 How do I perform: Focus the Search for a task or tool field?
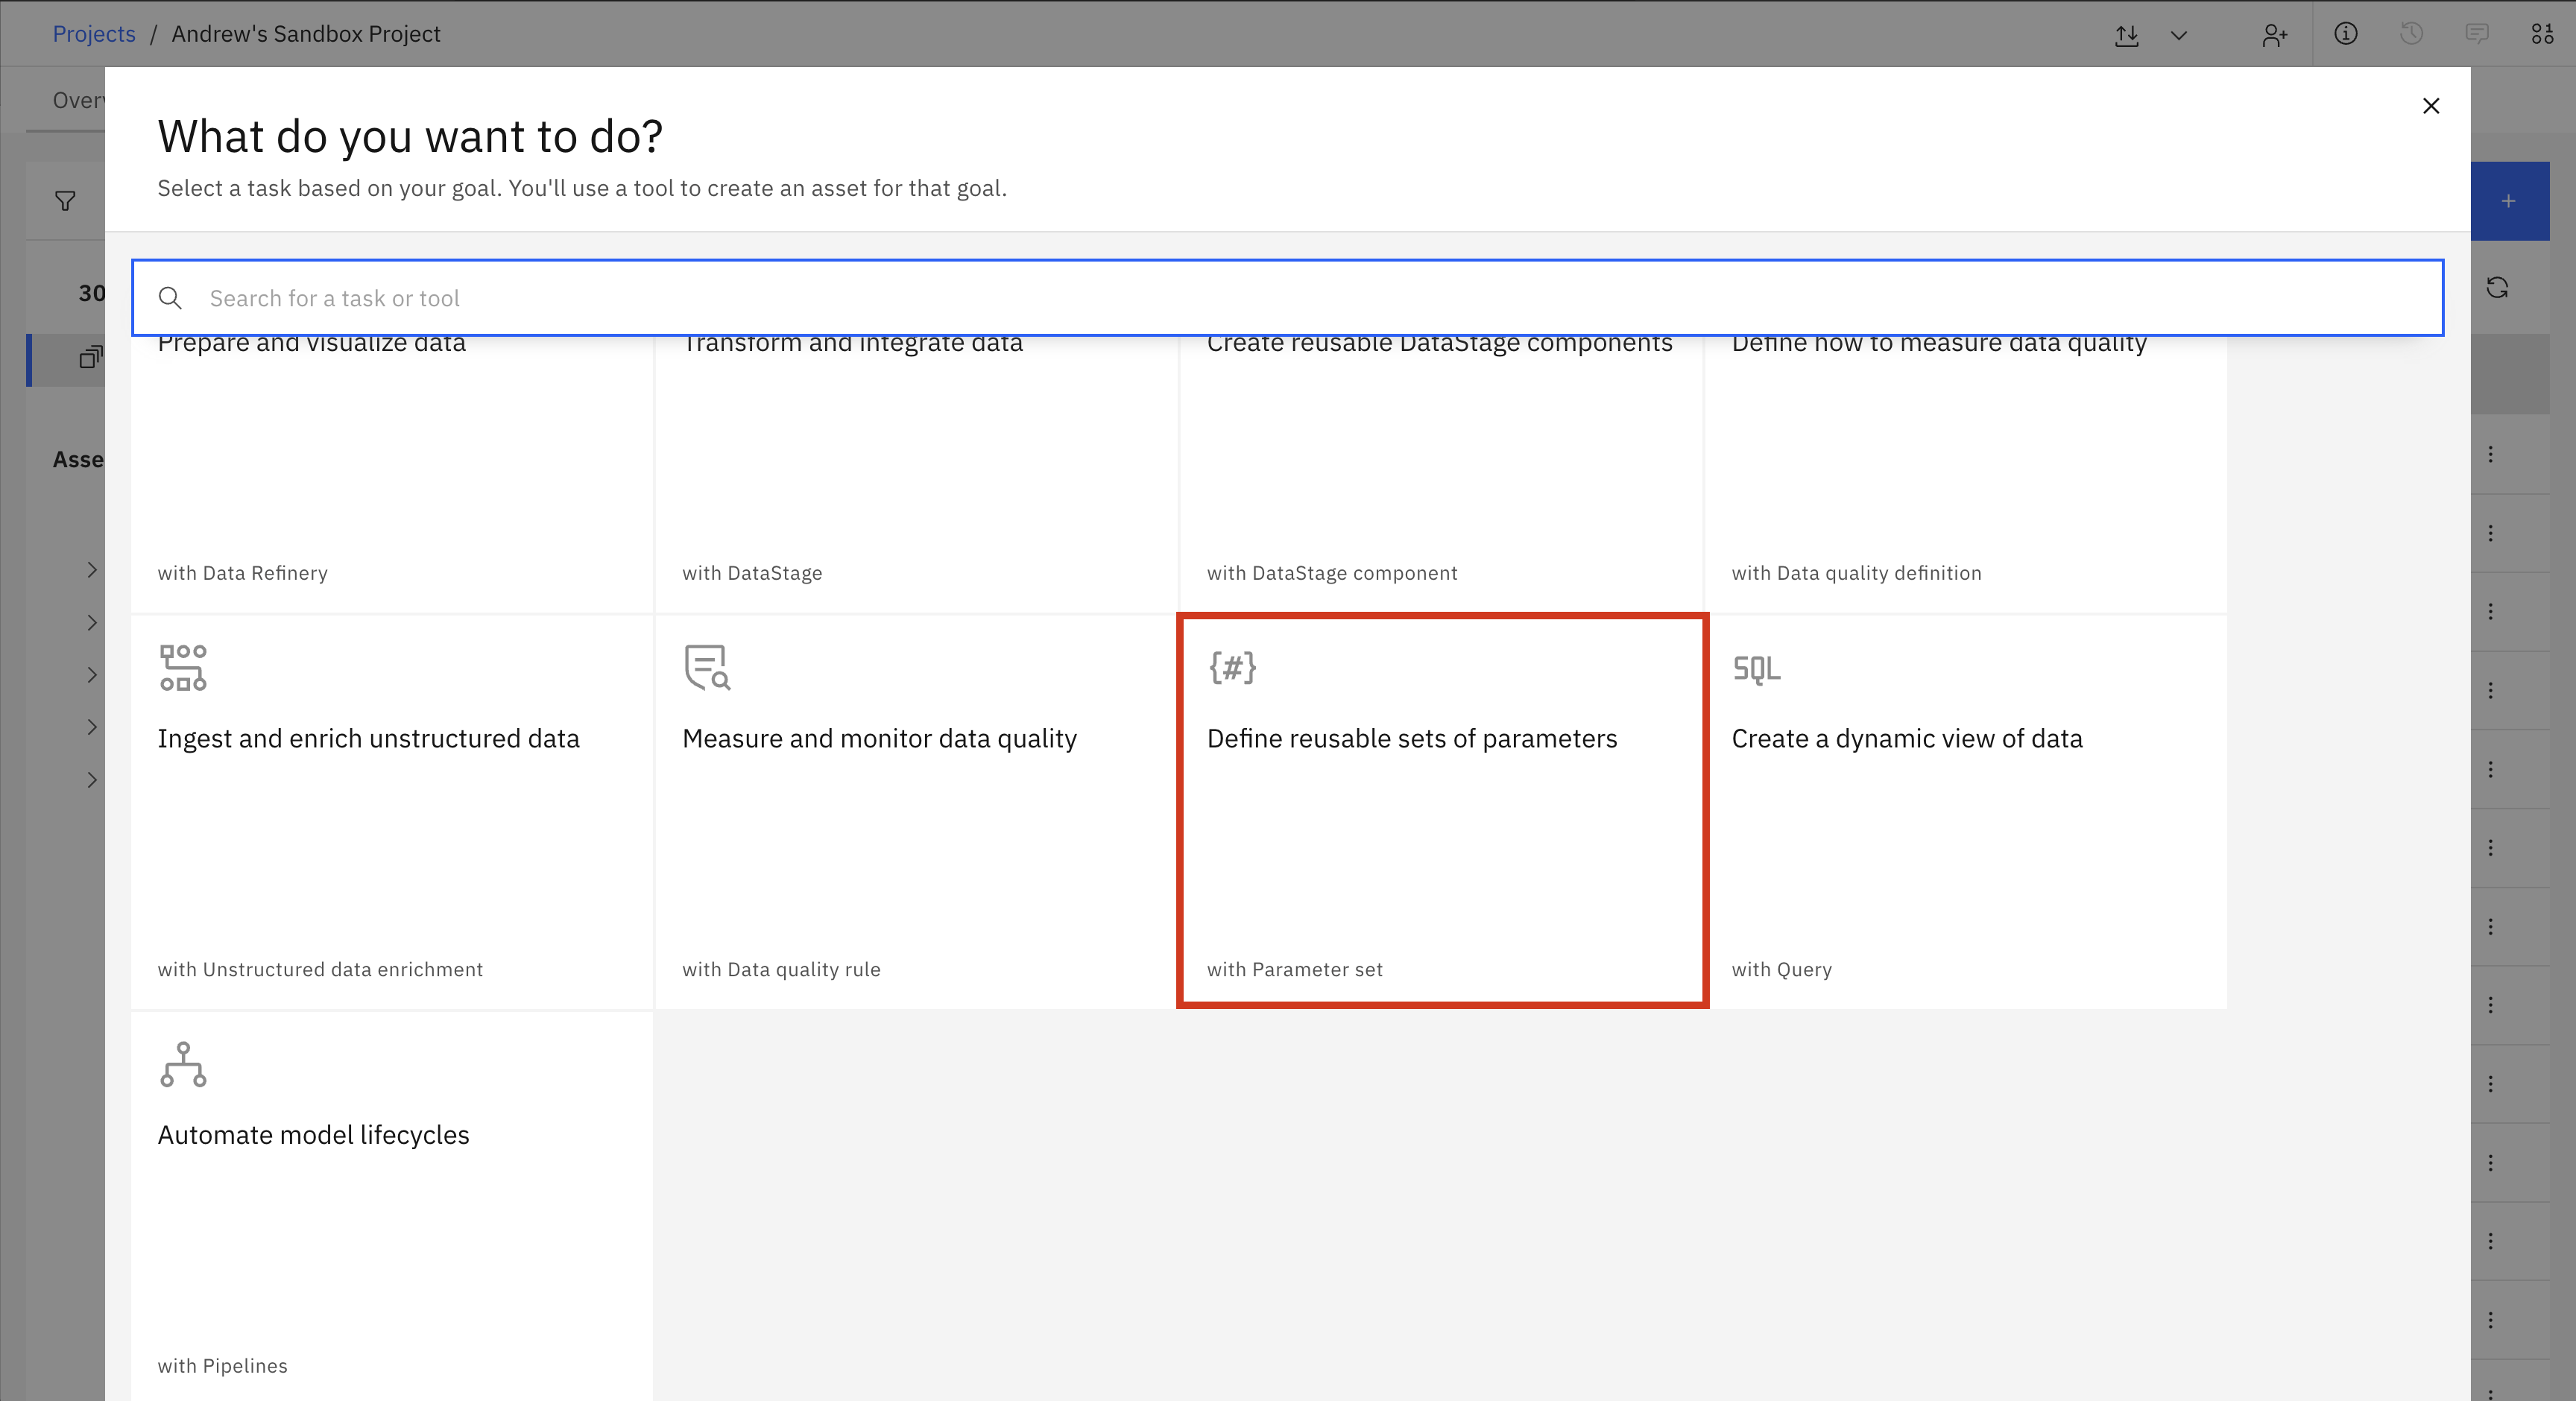point(1300,298)
